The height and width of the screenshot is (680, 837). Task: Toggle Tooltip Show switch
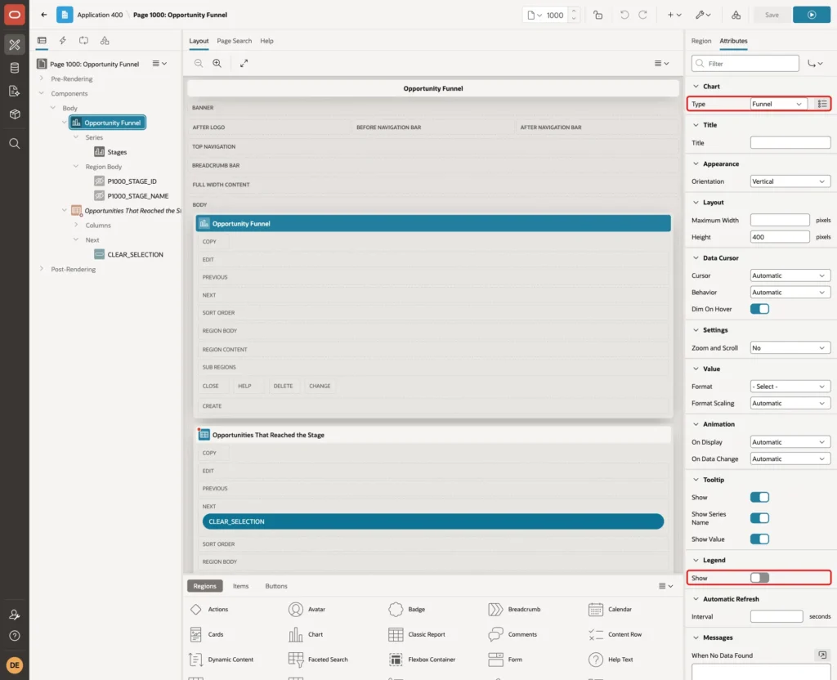coord(759,498)
